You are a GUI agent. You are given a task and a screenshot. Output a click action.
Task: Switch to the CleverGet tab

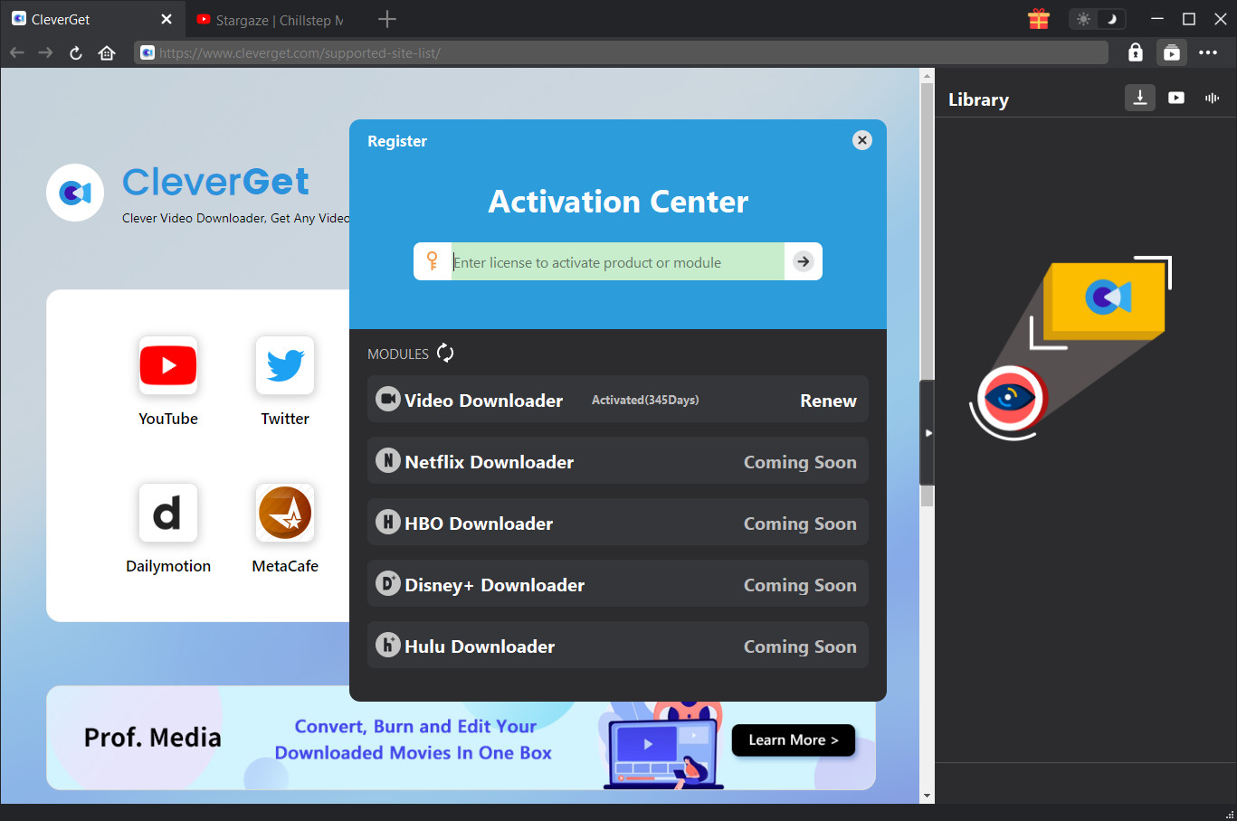point(90,19)
